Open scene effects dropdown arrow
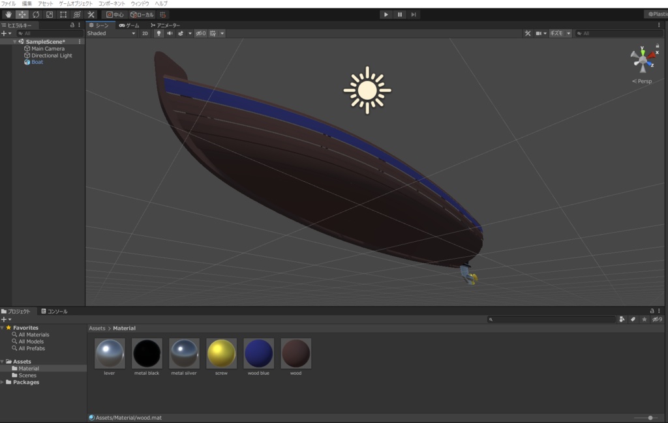 (x=190, y=33)
